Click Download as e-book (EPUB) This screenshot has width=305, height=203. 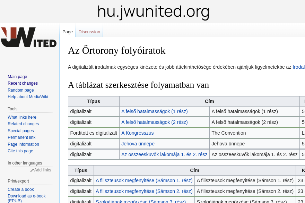point(27,198)
